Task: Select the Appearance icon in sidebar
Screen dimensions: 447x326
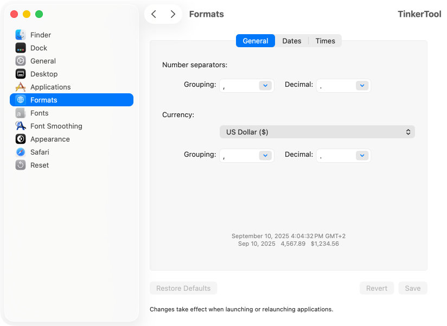Action: pos(21,139)
